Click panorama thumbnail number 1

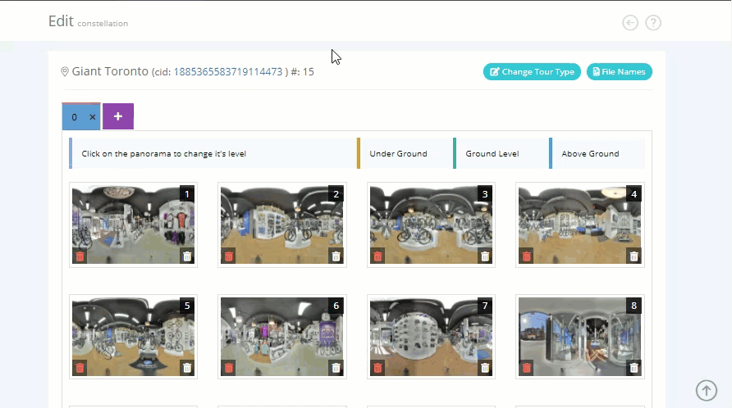coord(133,224)
